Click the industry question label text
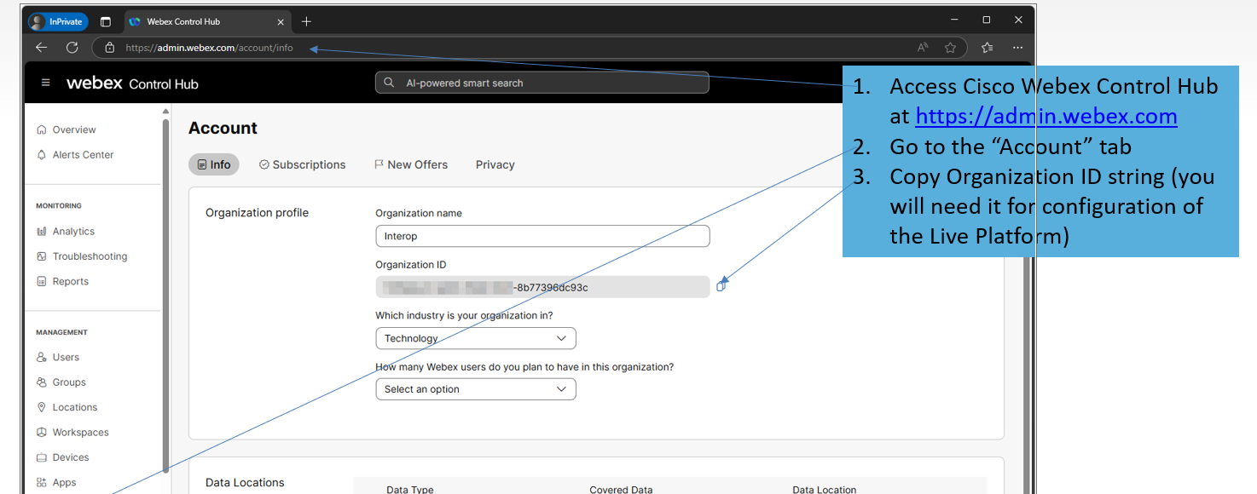This screenshot has width=1257, height=494. [x=464, y=315]
